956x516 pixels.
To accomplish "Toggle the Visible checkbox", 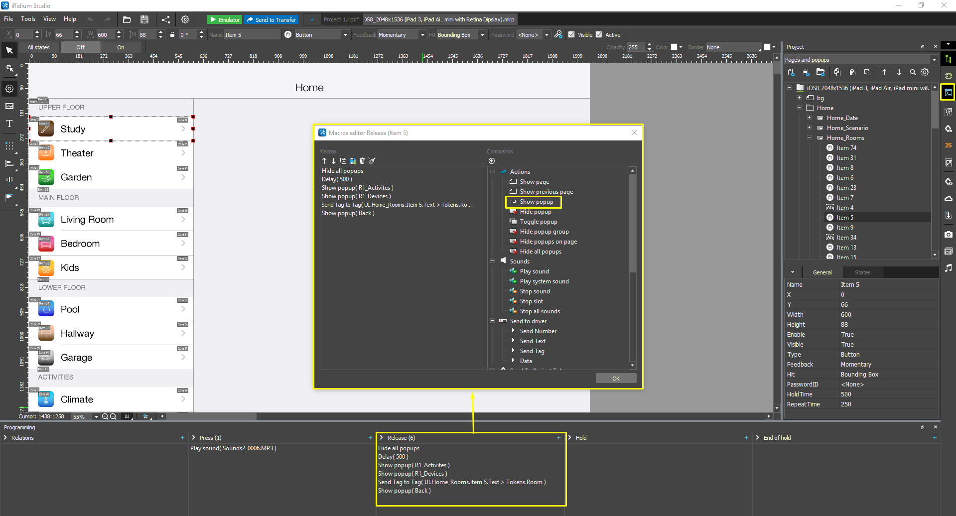I will pyautogui.click(x=571, y=35).
